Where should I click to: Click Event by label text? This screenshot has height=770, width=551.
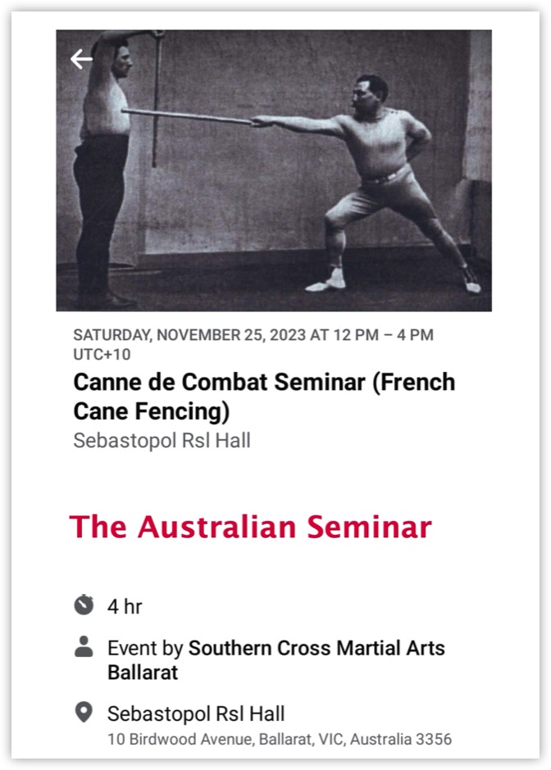click(145, 647)
